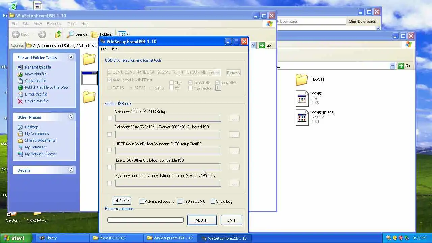432x243 pixels.
Task: Click the green Go arrow in MicroXP window
Action: click(401, 66)
